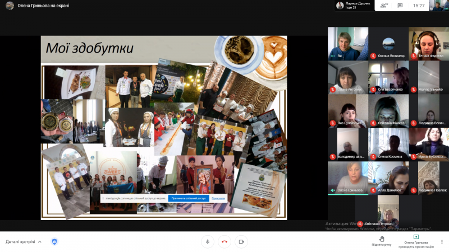
Task: Click muted mic icon on Алла Данилюк tile
Action: click(x=373, y=190)
